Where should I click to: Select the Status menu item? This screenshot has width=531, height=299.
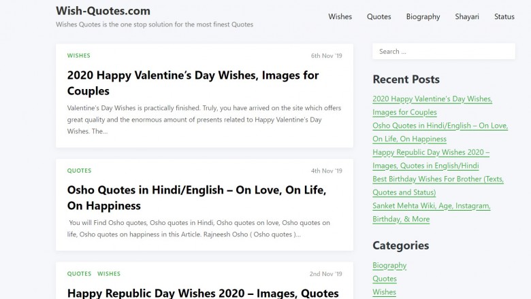coord(504,16)
